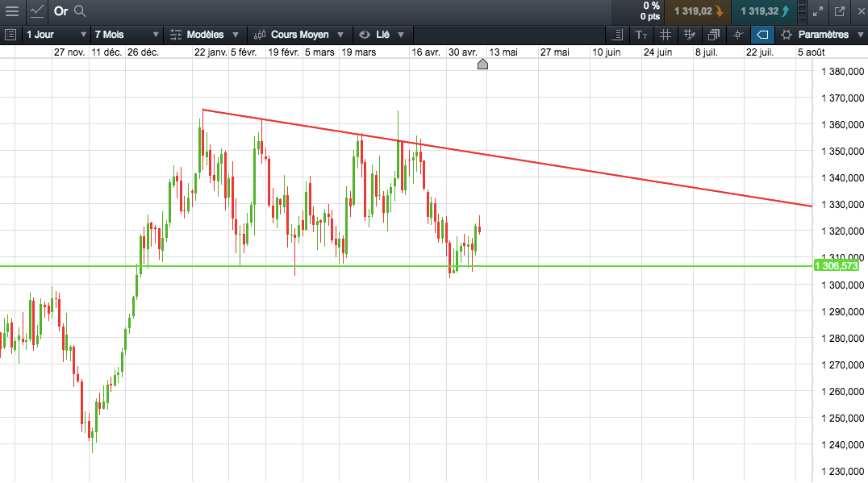Click the 1 240,000 price axis label

[842, 445]
